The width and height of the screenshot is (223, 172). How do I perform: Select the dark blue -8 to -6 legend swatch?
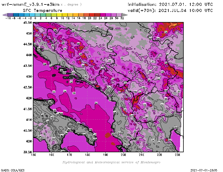pyautogui.click(x=16, y=15)
